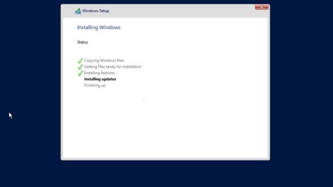
Task: Select the 'Installing features' status line
Action: (x=99, y=73)
